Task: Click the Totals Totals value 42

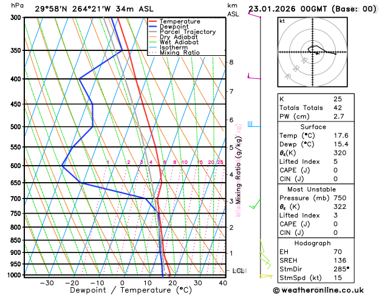Action: [x=338, y=108]
